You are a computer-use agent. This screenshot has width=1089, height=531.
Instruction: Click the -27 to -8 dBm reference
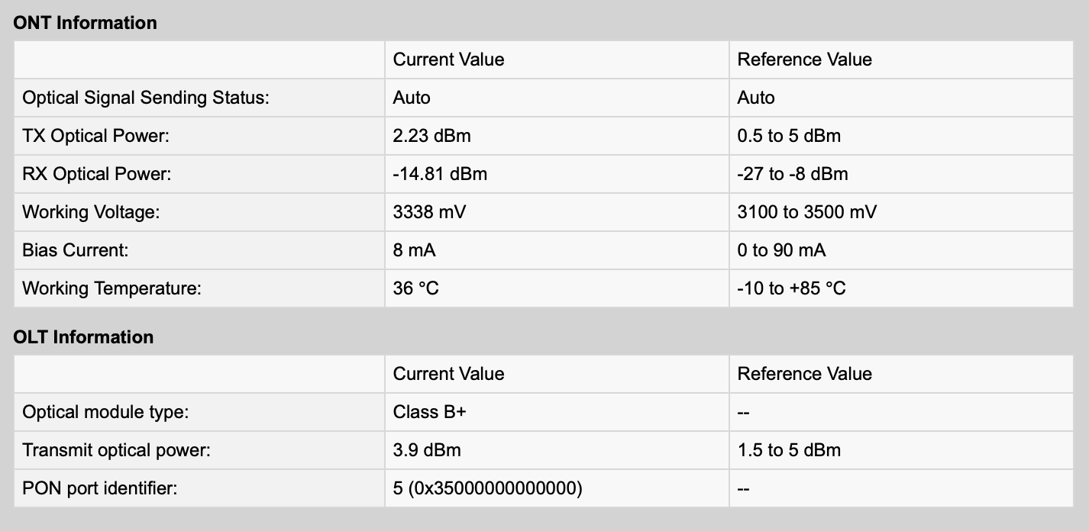(x=792, y=174)
